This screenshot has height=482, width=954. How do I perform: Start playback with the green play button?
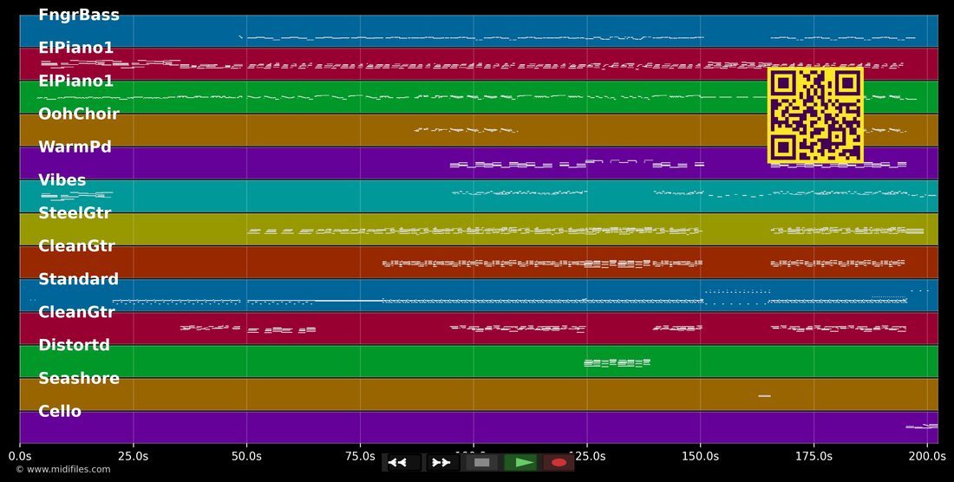click(x=520, y=463)
